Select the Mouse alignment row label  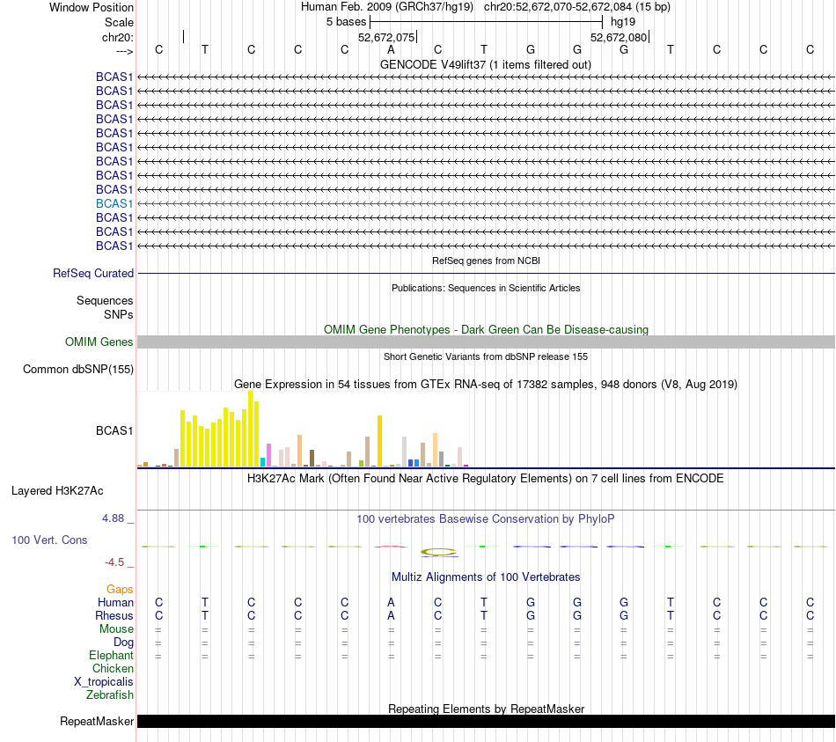(x=116, y=629)
